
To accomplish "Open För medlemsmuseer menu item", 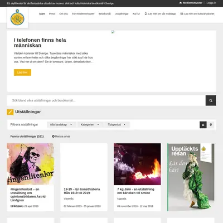I will click(x=83, y=14).
